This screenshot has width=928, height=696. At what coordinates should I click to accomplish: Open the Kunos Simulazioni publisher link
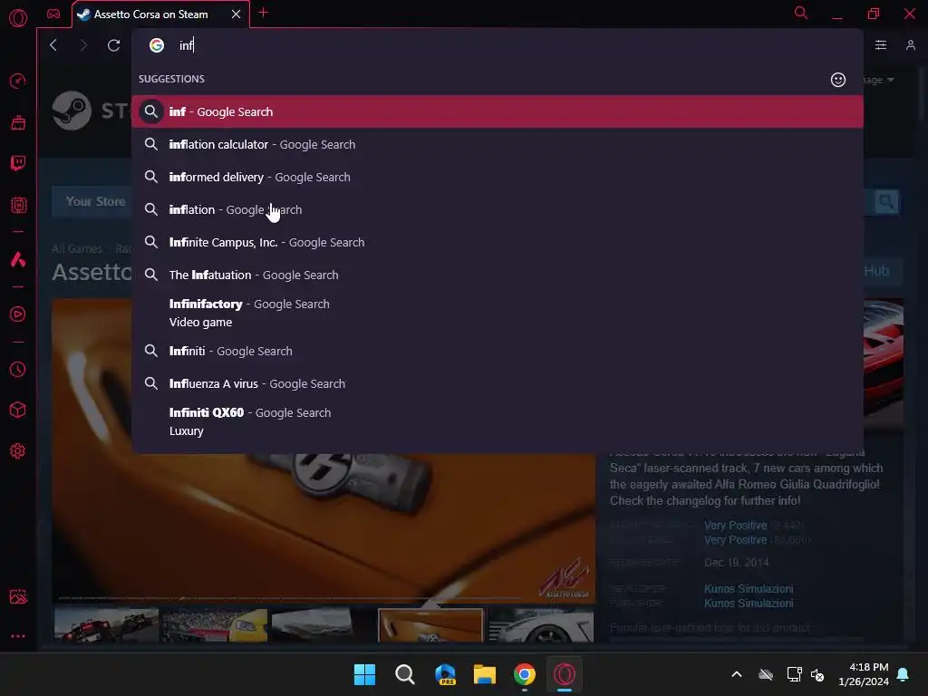point(749,603)
